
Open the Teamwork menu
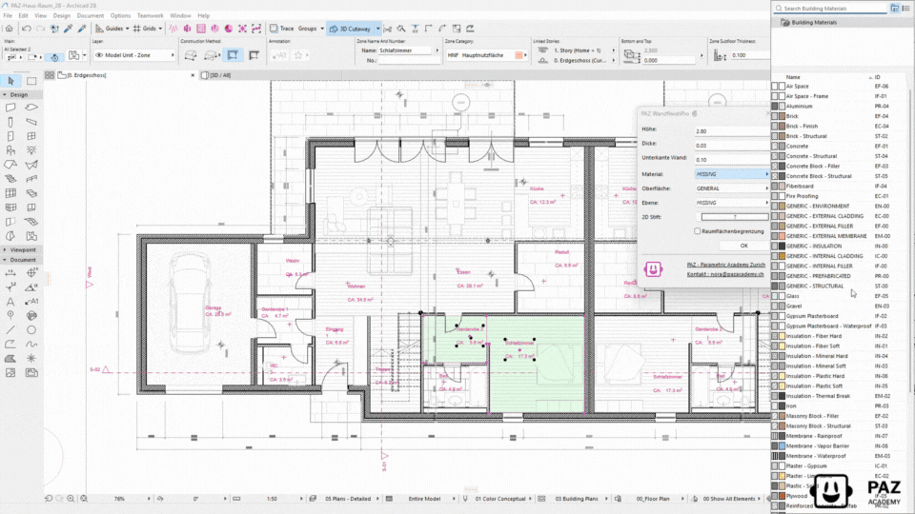[150, 16]
